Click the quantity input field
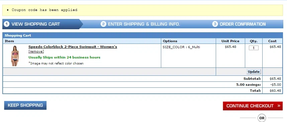Viewport: 287px width, 122px height. pos(254,48)
